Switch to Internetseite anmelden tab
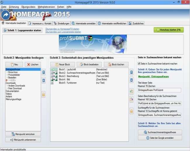190x151 pixels. coord(84,23)
